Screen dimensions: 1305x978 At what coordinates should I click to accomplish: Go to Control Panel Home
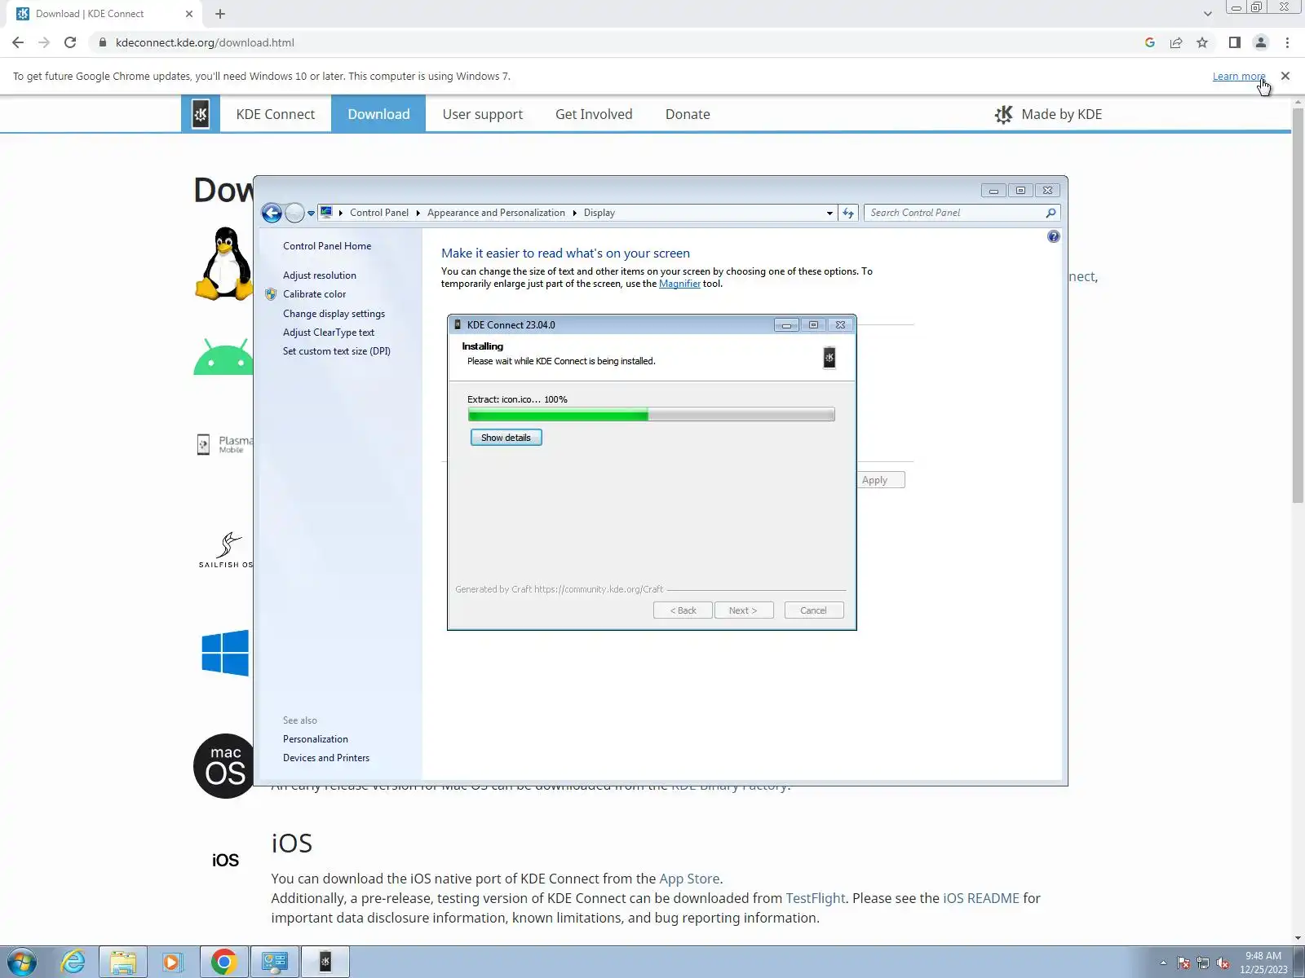click(x=327, y=246)
